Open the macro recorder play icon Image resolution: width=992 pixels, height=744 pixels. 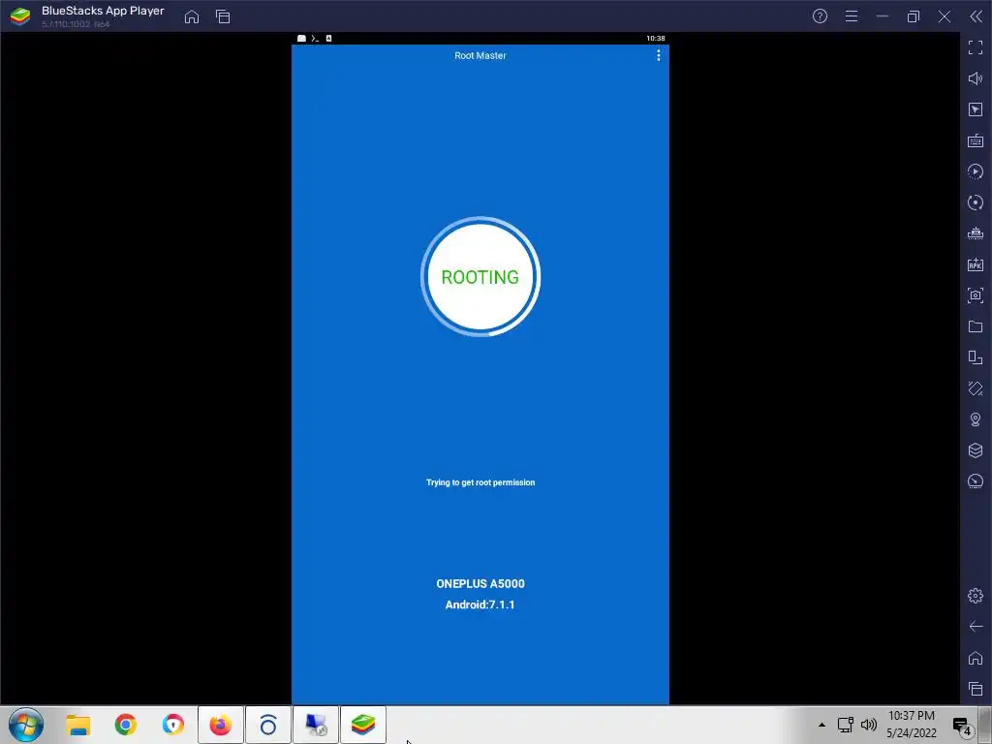pos(976,171)
